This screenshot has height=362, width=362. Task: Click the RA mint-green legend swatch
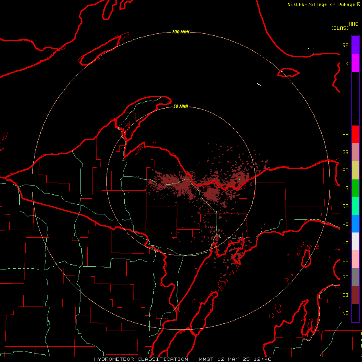pyautogui.click(x=355, y=206)
